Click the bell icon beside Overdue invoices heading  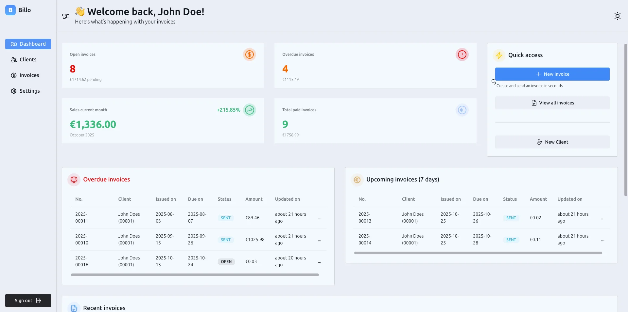click(74, 179)
